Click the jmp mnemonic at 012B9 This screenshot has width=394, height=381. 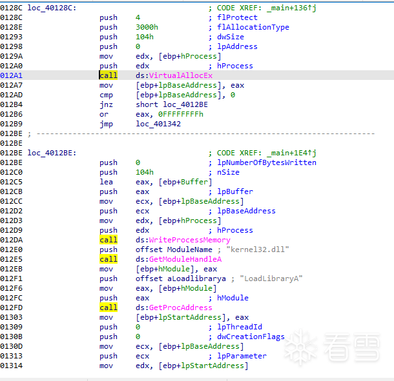coord(106,124)
